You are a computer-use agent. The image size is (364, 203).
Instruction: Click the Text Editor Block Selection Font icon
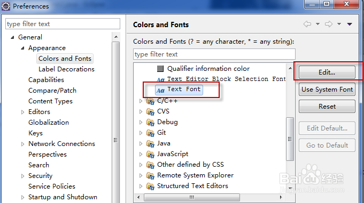pyautogui.click(x=160, y=80)
